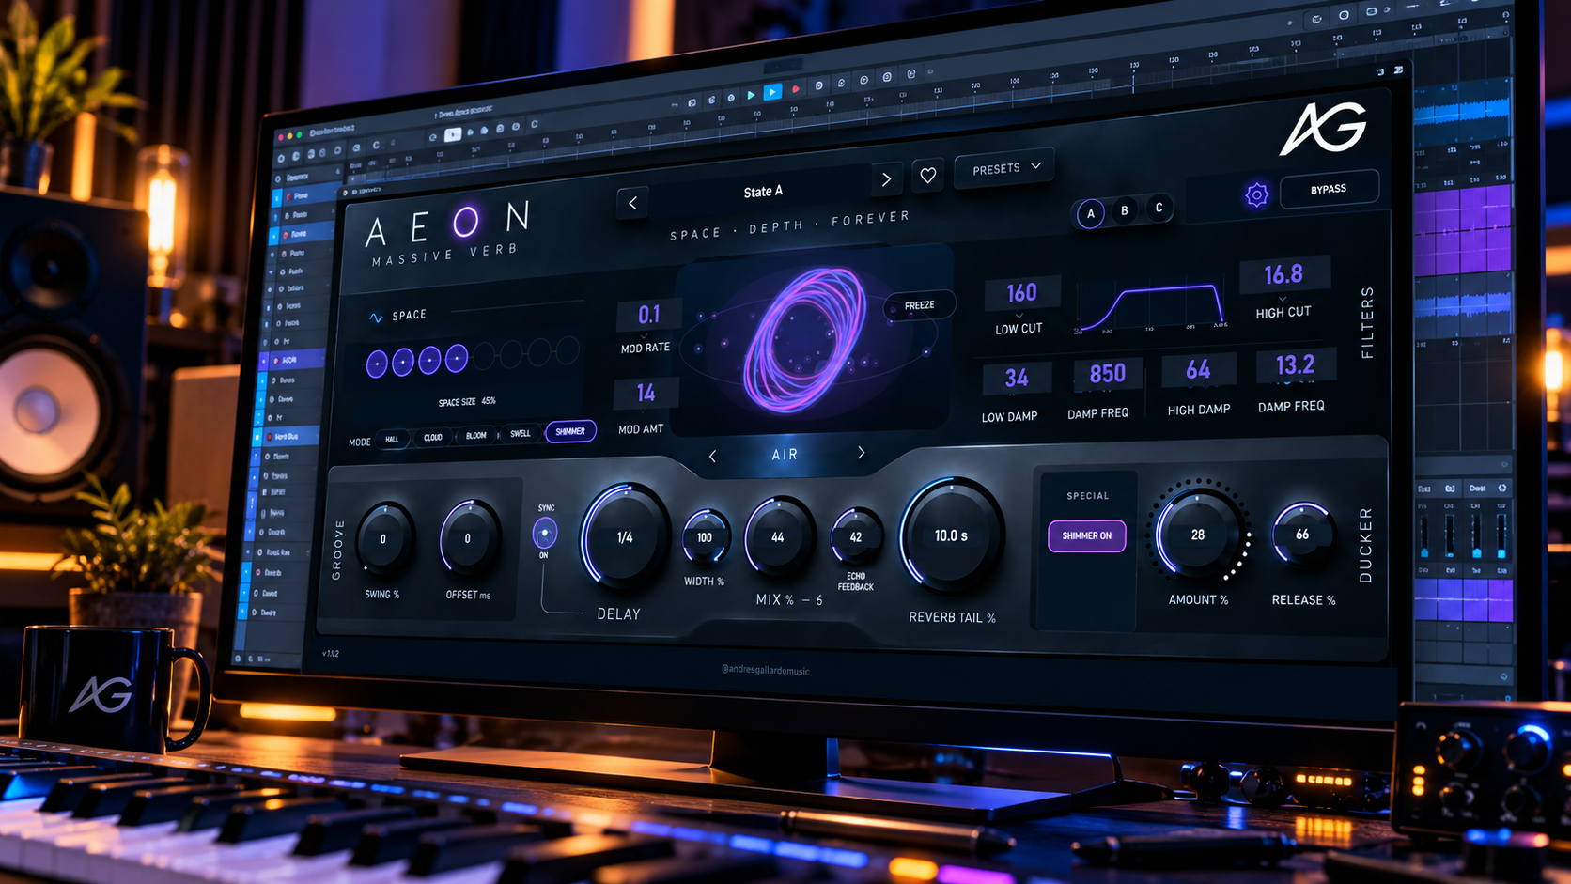Expand the MOD RATE value chevron
The image size is (1571, 884).
pyautogui.click(x=645, y=335)
